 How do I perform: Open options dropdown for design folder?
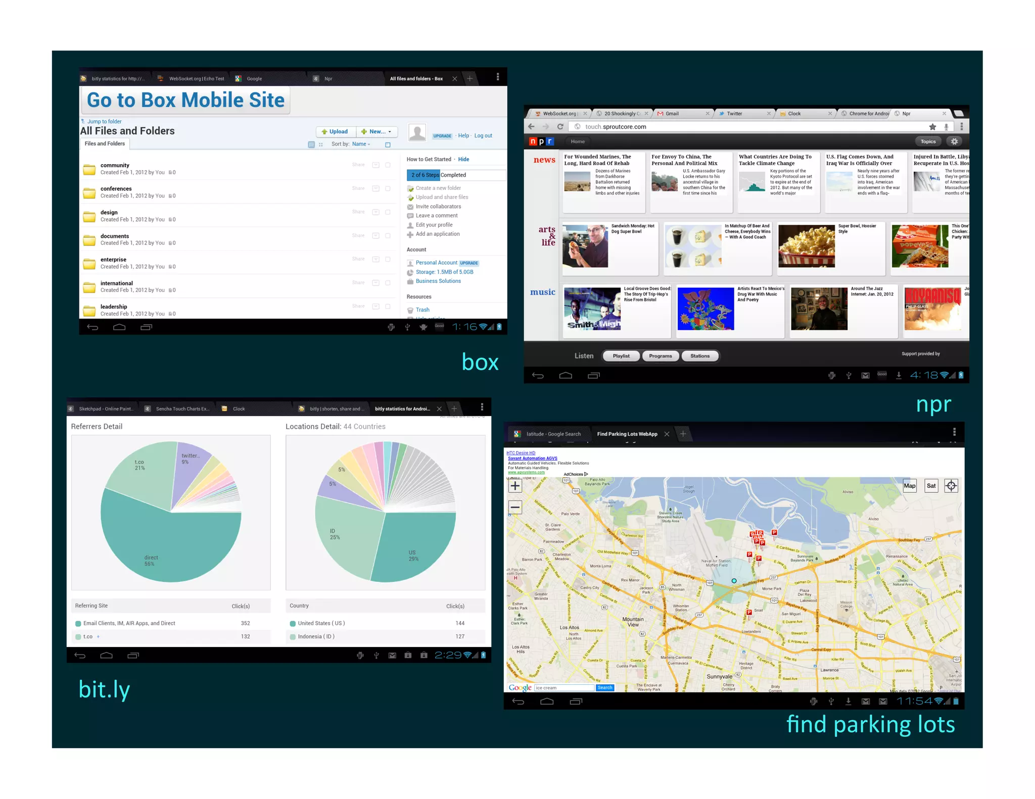tap(375, 212)
